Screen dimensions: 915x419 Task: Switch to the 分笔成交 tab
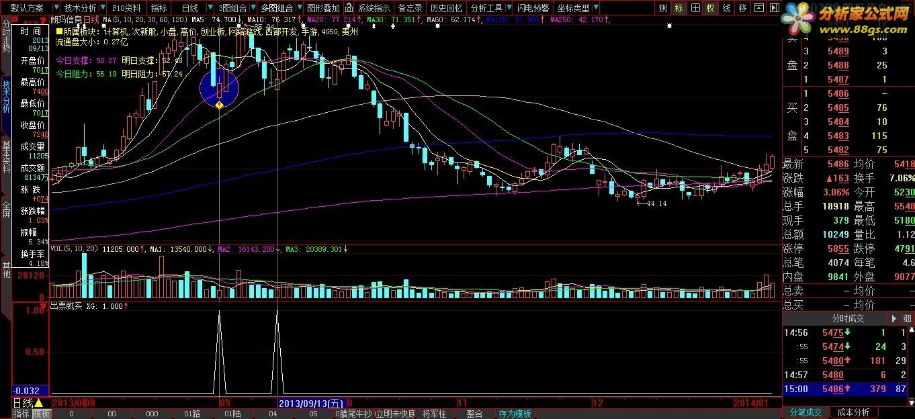[x=805, y=412]
